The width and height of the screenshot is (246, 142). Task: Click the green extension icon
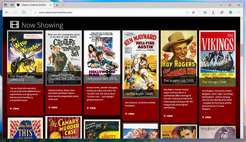[x=231, y=12]
